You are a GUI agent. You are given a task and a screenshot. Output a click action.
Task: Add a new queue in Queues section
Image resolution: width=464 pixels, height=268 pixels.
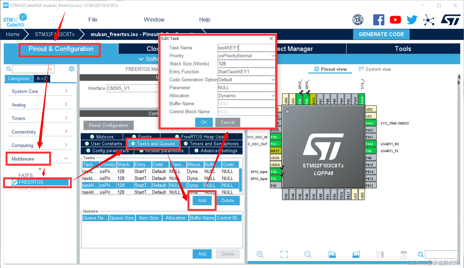[202, 254]
